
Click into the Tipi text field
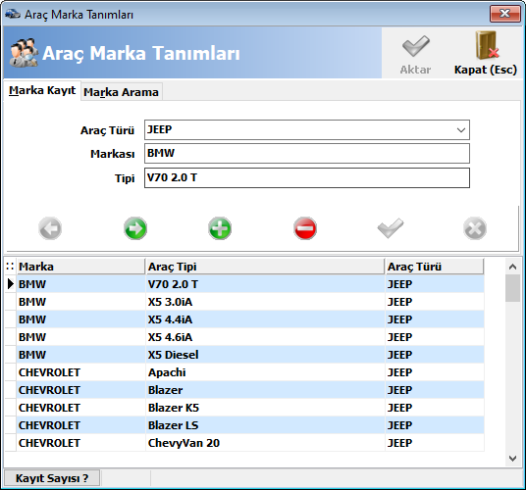pyautogui.click(x=307, y=177)
